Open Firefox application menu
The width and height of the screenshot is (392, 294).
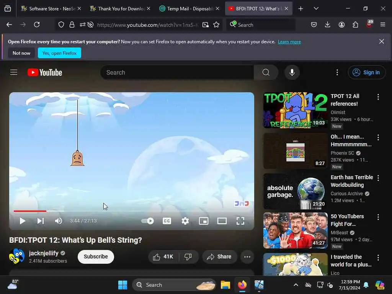coord(383,24)
